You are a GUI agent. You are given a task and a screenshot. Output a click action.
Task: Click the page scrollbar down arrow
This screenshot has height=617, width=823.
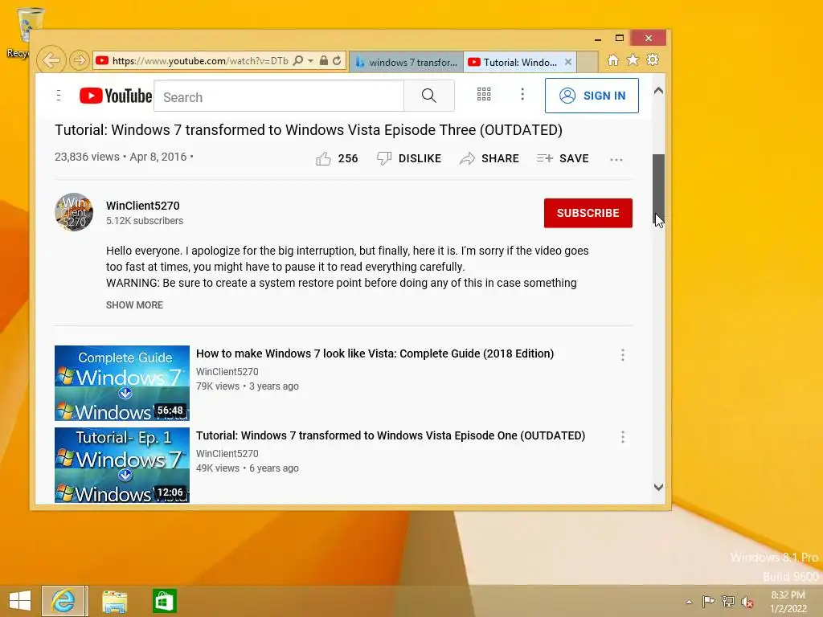[658, 487]
